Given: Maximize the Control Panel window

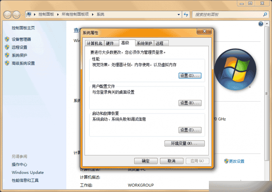Looking at the screenshot, I should click(x=250, y=3).
